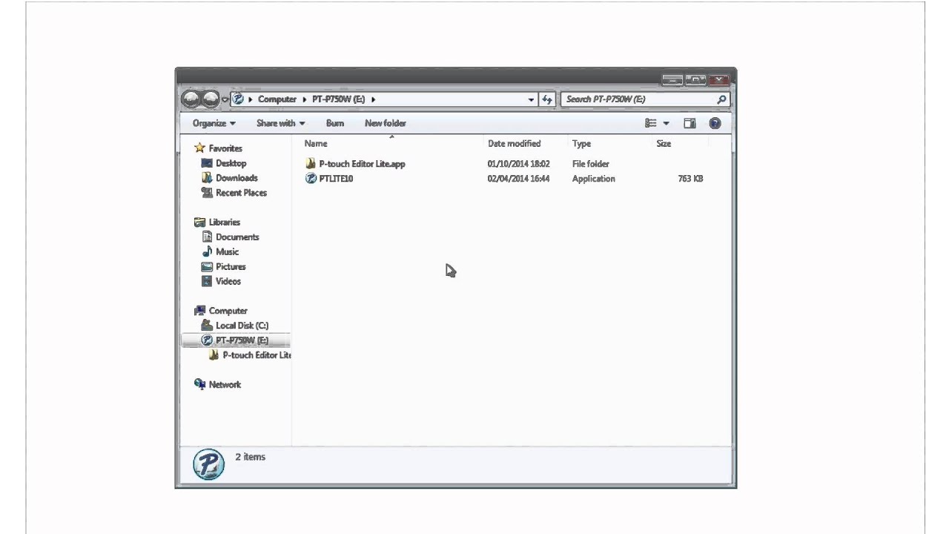Viewport: 949px width, 534px height.
Task: Click the Local Disk (C:) drive icon
Action: click(x=207, y=326)
